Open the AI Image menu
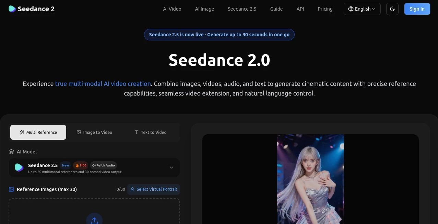The height and width of the screenshot is (224, 438). [x=204, y=9]
